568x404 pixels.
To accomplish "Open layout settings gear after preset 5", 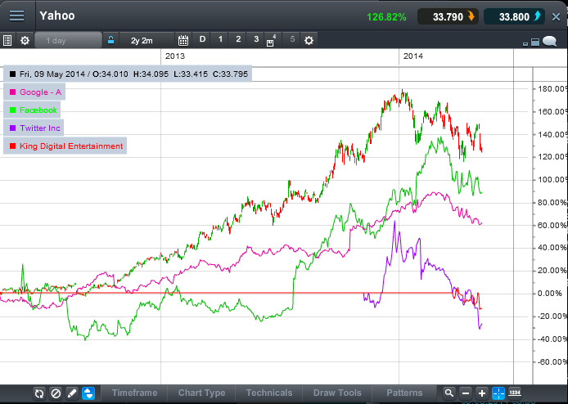I will (309, 40).
